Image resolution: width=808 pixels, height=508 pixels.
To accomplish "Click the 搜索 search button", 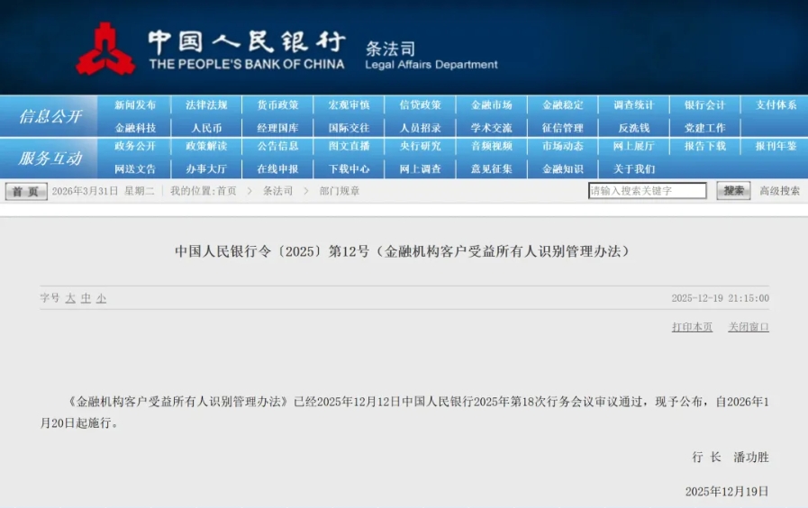I will coord(733,191).
